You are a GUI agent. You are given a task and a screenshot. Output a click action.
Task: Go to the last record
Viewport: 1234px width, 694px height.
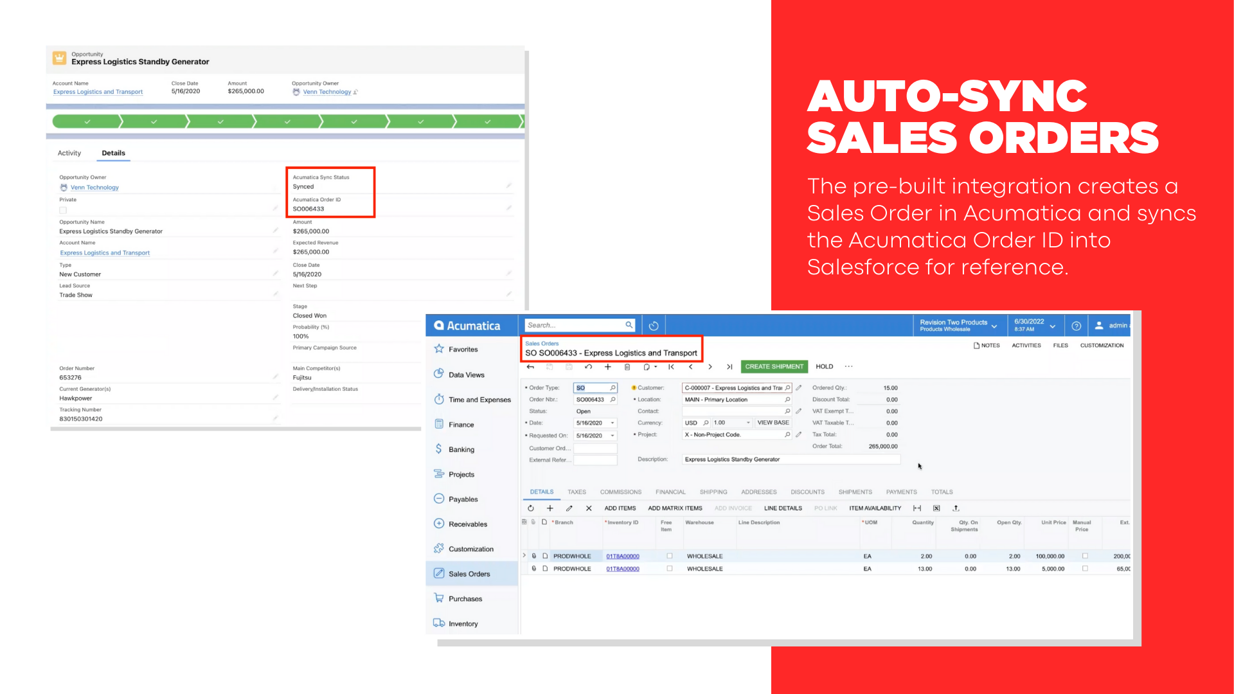pyautogui.click(x=729, y=367)
